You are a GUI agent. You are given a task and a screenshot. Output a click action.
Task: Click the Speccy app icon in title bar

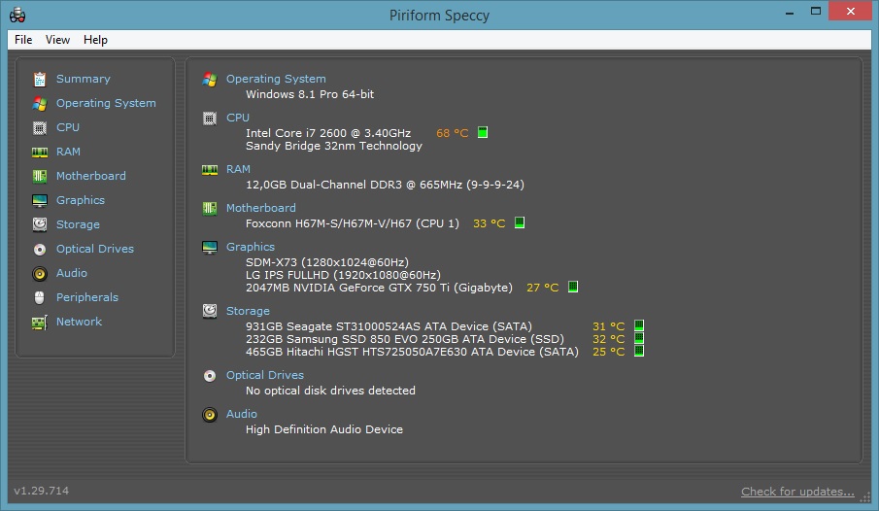click(17, 15)
